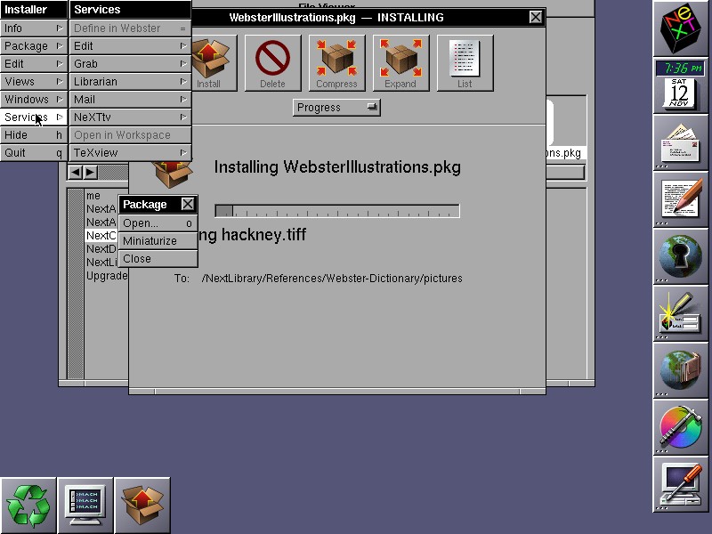Click the globe with keyhole dock icon
The height and width of the screenshot is (534, 712).
pyautogui.click(x=681, y=257)
